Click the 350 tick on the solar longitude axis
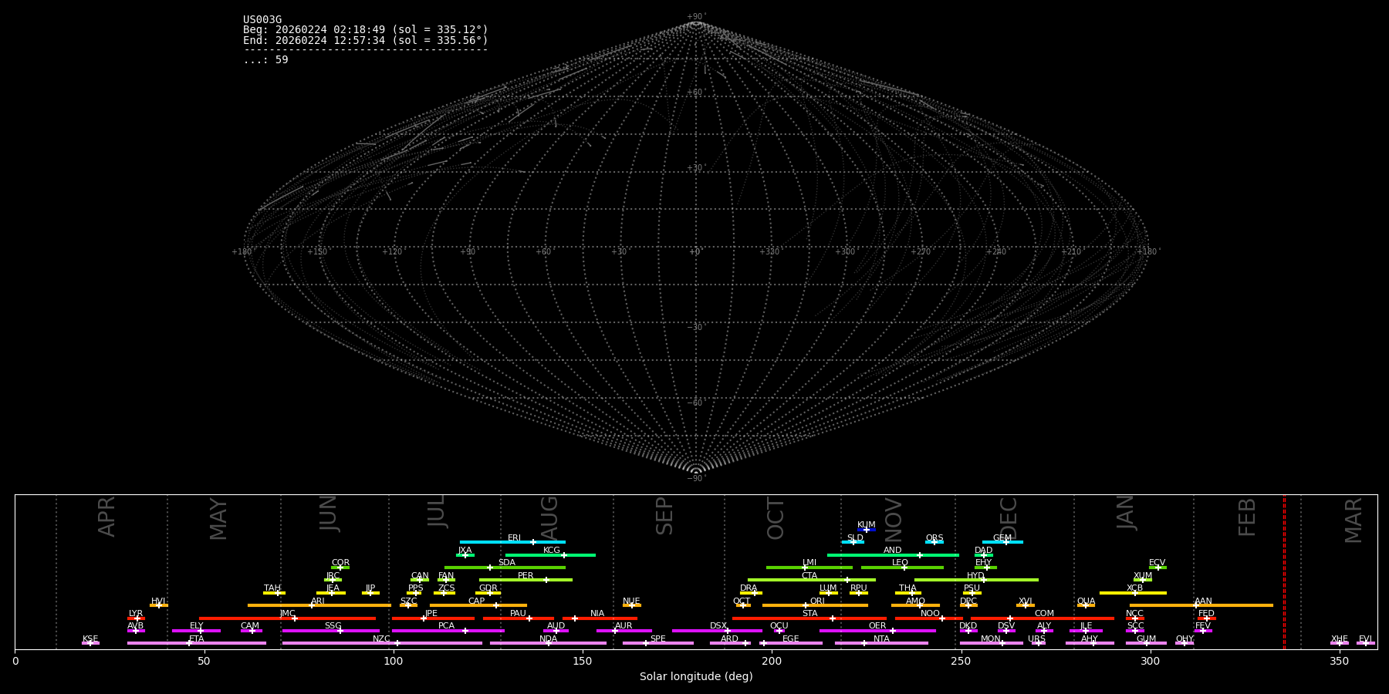1389x694 pixels. tap(1339, 661)
